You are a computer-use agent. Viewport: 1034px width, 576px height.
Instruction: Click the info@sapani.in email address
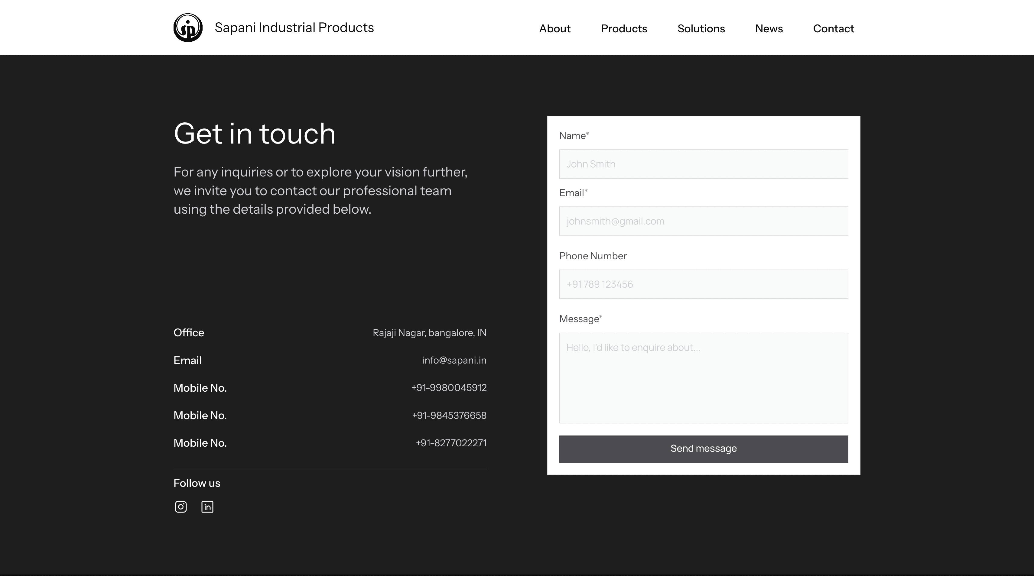(454, 360)
